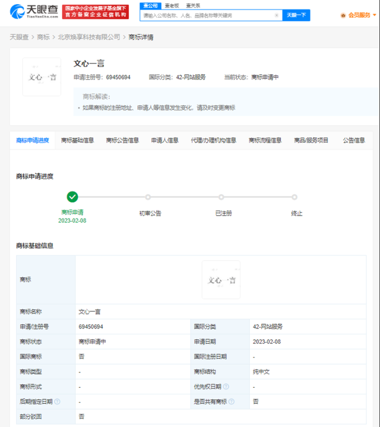Select the 查老板 search tab
380x427 pixels.
(x=172, y=6)
